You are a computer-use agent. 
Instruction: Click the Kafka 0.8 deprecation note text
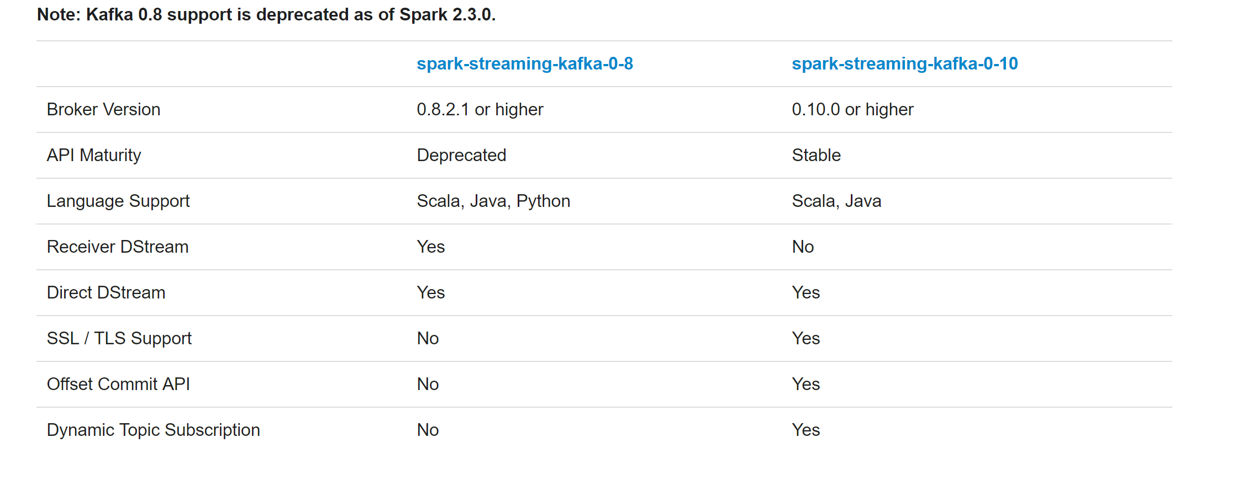tap(266, 14)
